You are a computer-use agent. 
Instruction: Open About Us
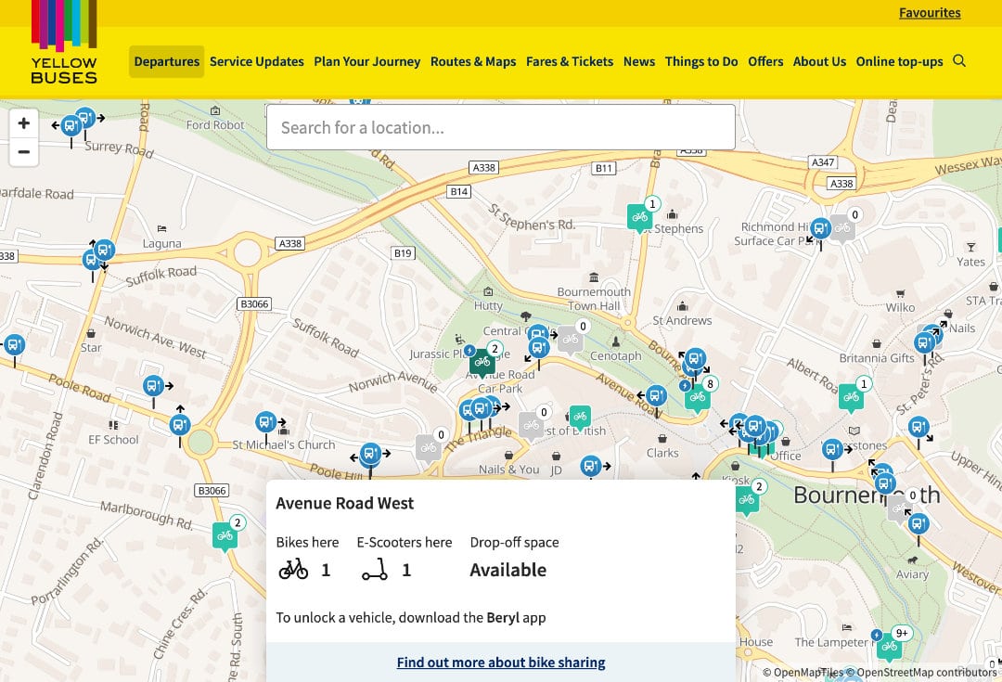click(820, 61)
